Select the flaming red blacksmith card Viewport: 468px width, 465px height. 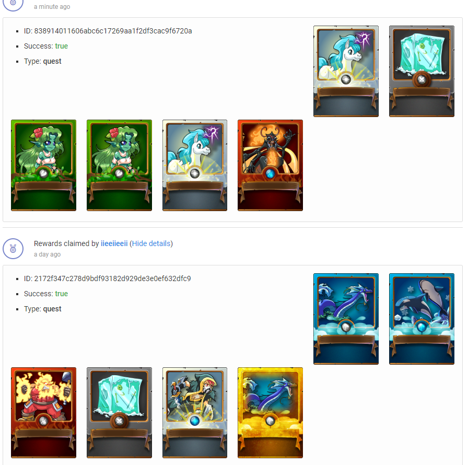pos(43,413)
